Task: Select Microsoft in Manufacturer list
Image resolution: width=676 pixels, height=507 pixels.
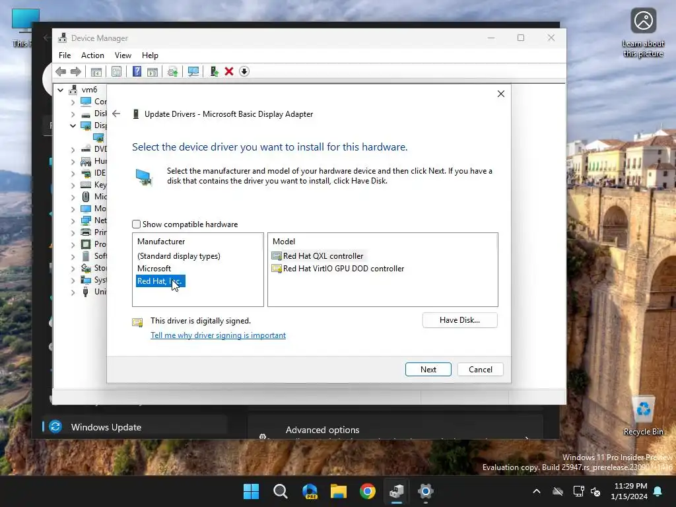Action: (154, 269)
